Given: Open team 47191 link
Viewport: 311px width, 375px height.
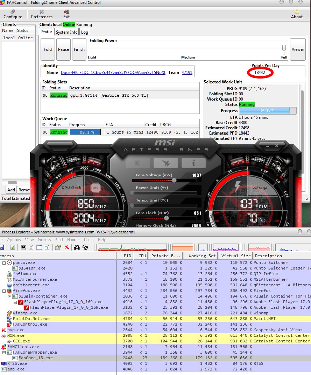Looking at the screenshot, I should 187,73.
